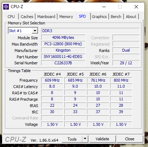Click the CAS# Latency 11.0 cell
This screenshot has height=147, width=148.
121,86
